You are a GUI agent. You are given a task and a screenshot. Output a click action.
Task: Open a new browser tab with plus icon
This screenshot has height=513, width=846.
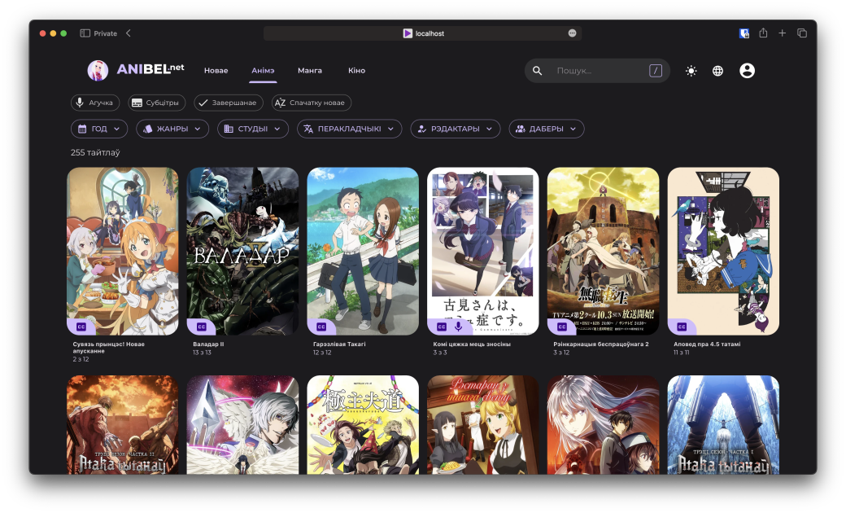[x=782, y=33]
